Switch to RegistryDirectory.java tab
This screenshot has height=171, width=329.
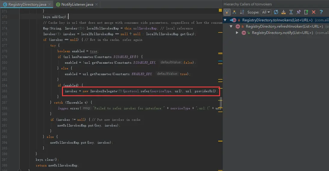(27, 4)
